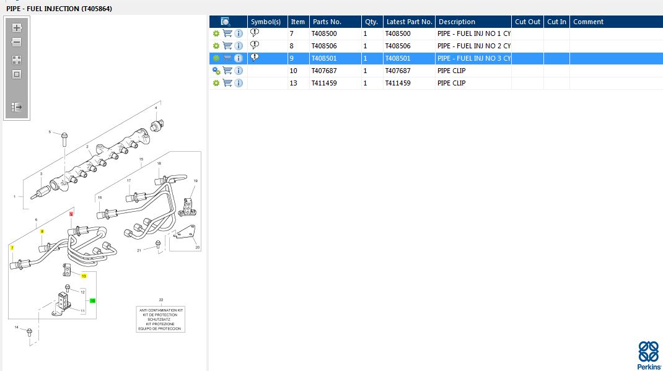Add T408506 to cart
The height and width of the screenshot is (371, 663).
(x=227, y=46)
